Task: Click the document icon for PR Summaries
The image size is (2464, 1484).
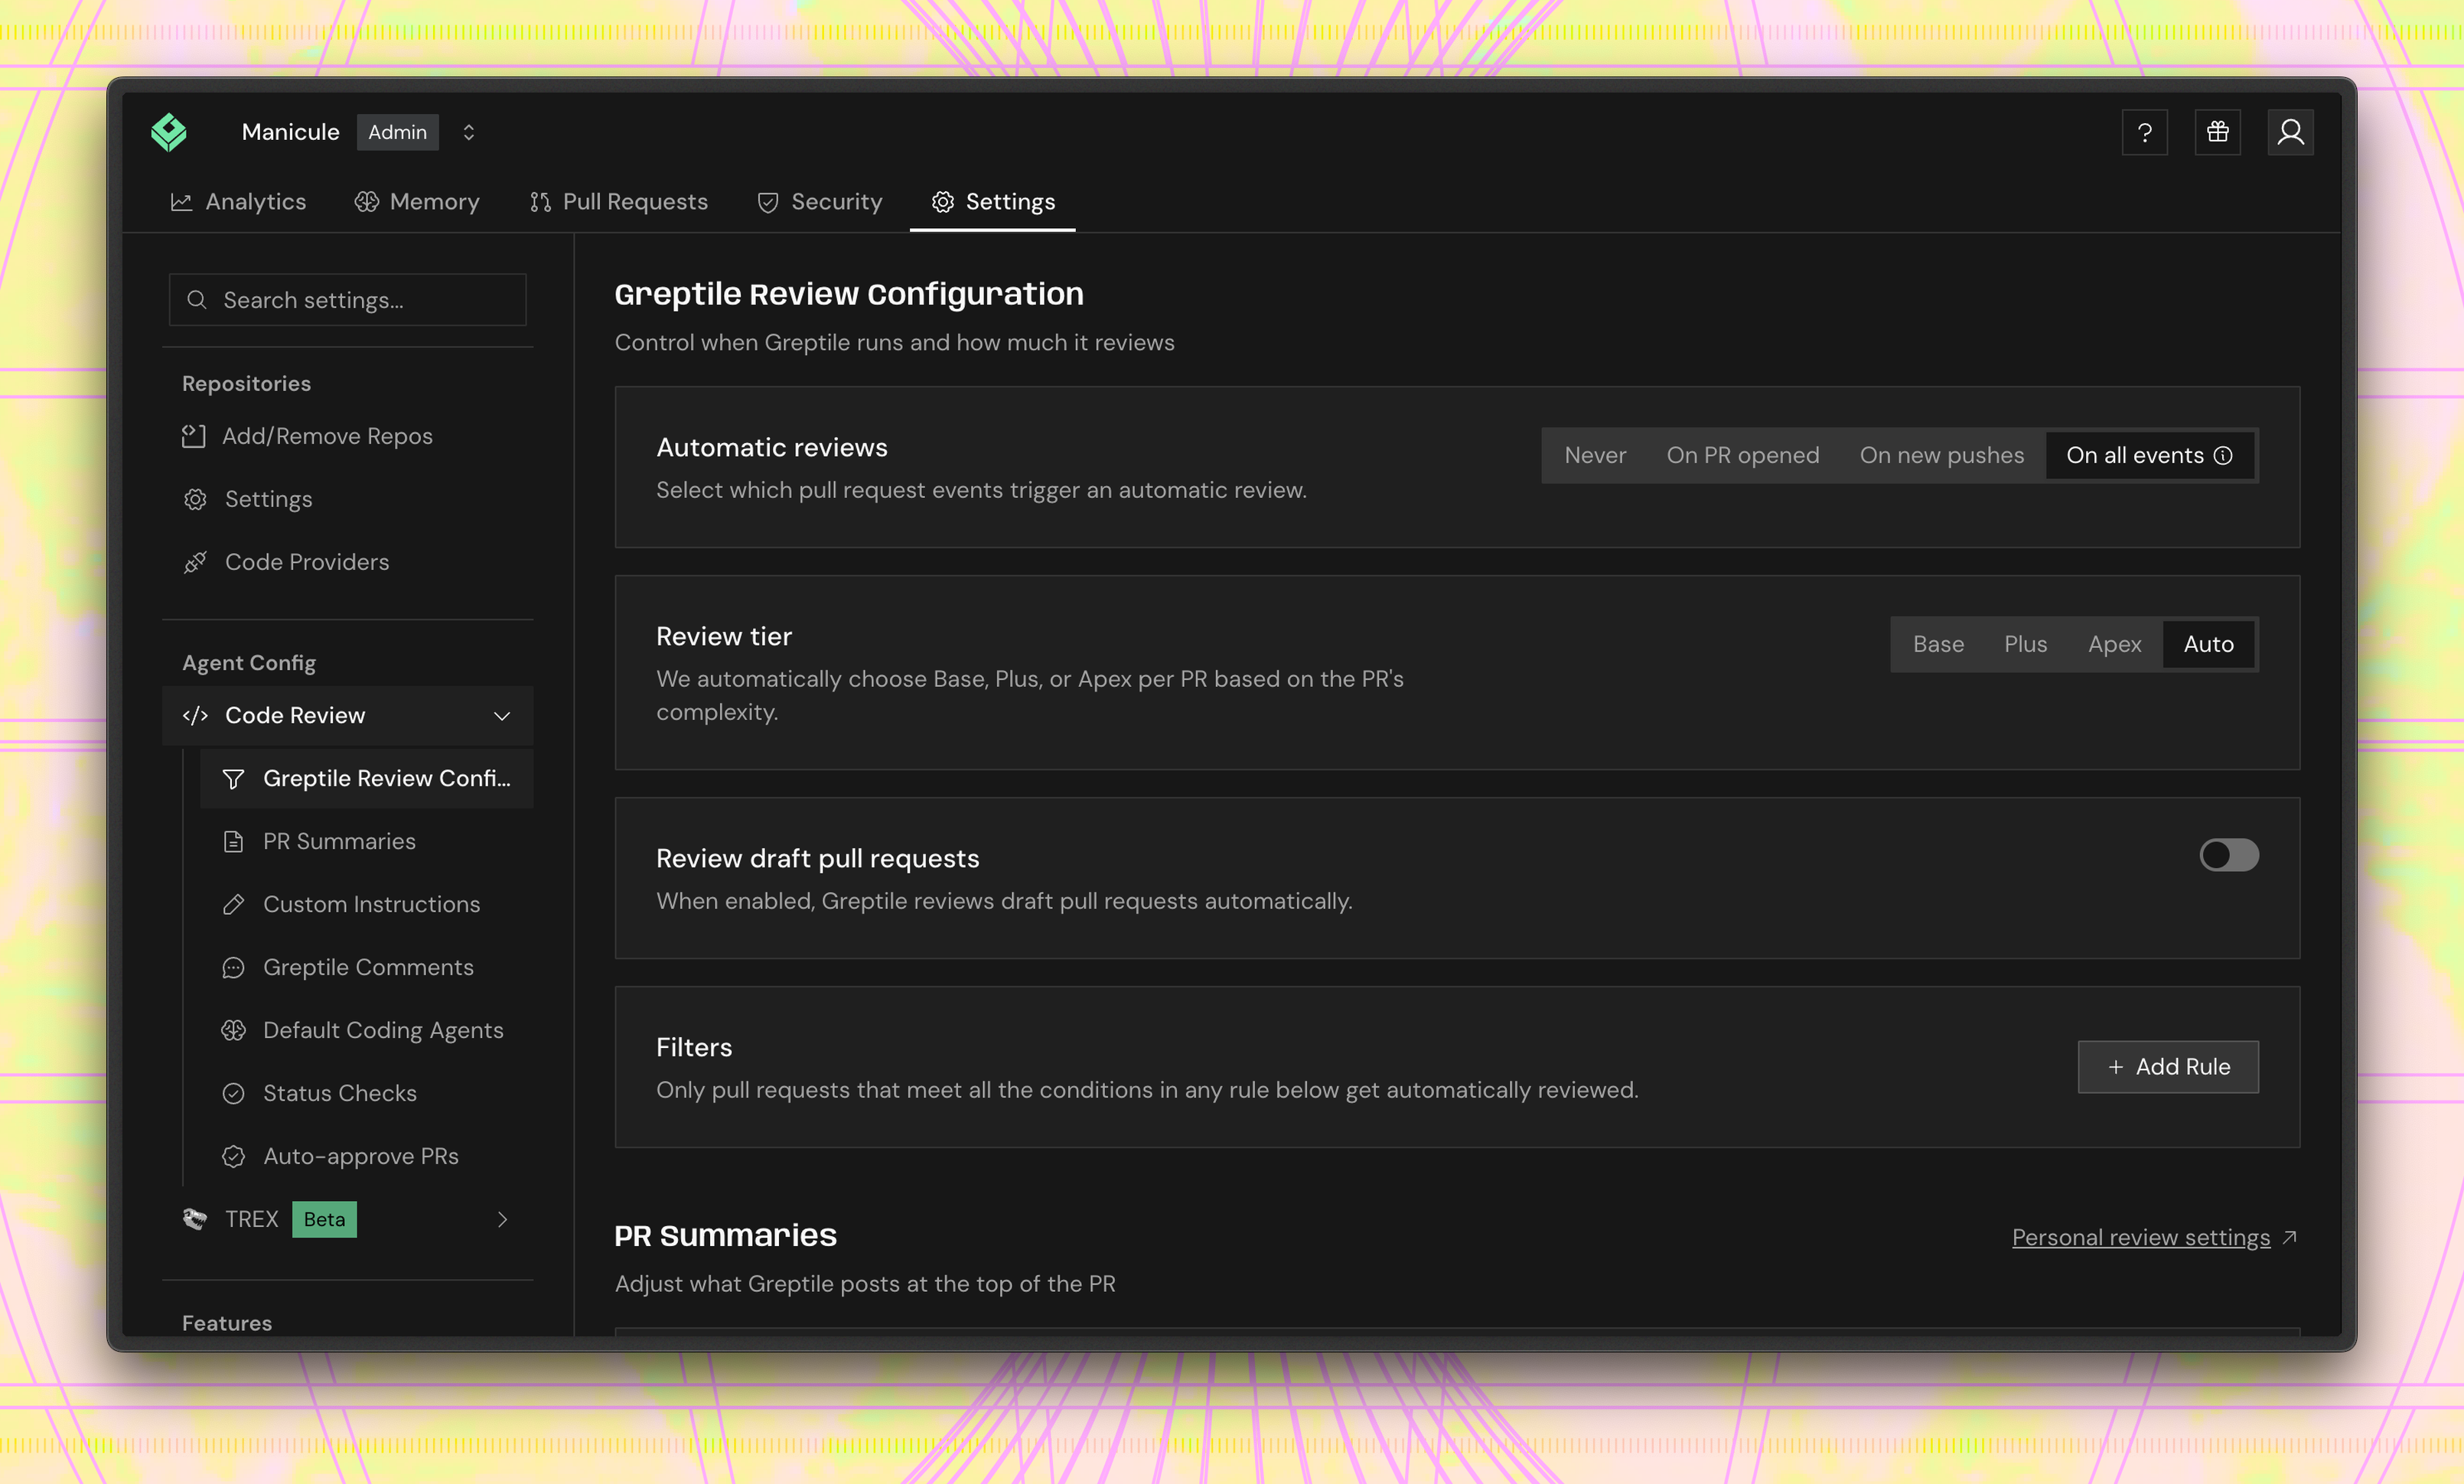Action: [233, 841]
